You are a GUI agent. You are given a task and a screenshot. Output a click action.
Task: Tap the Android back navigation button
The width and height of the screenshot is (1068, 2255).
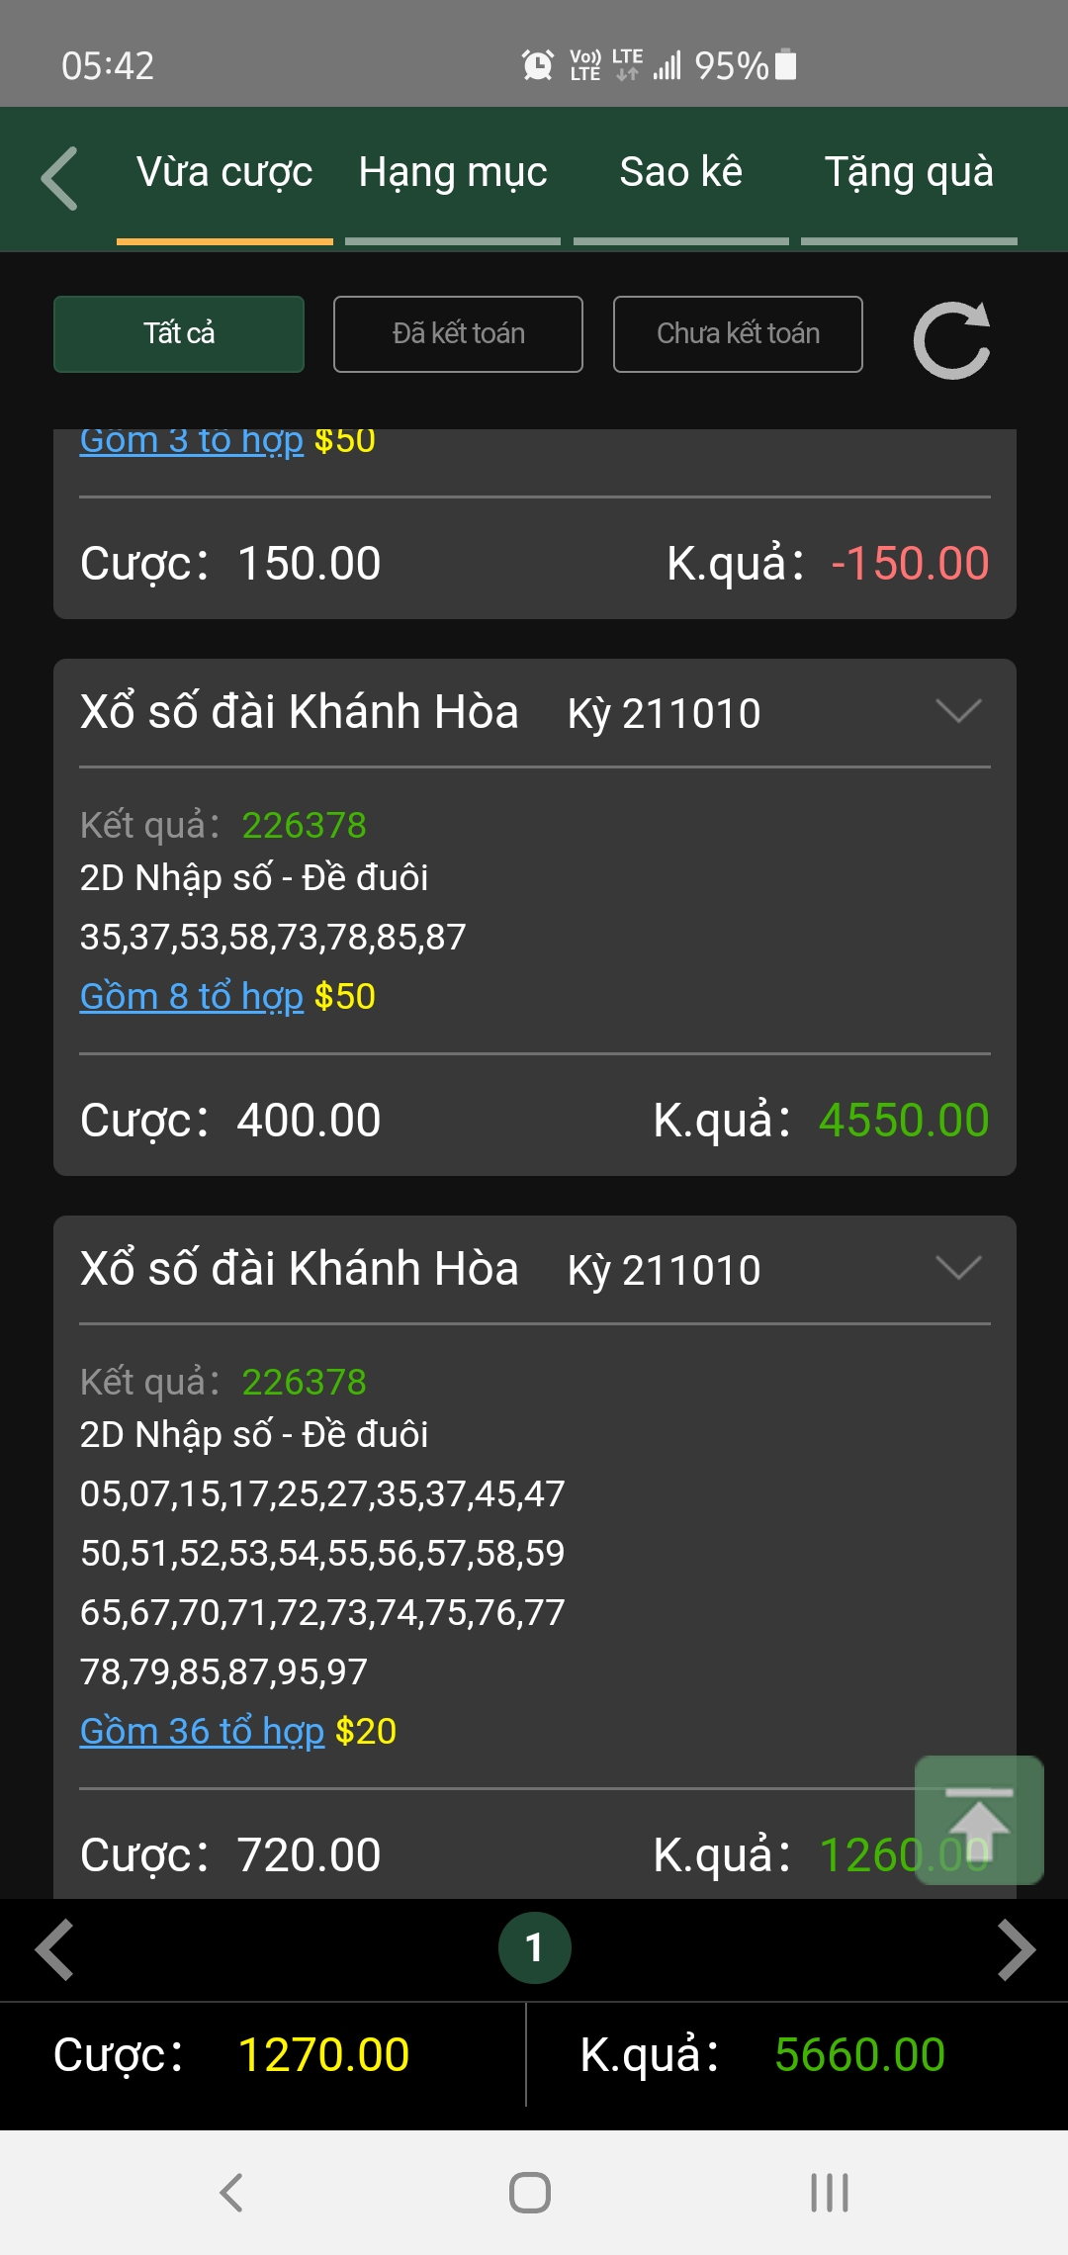click(x=231, y=2192)
